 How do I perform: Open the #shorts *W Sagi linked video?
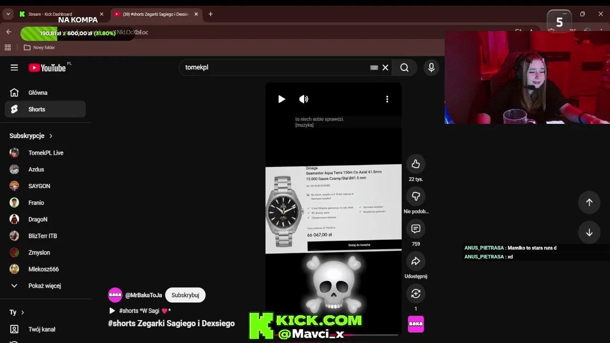coord(140,311)
